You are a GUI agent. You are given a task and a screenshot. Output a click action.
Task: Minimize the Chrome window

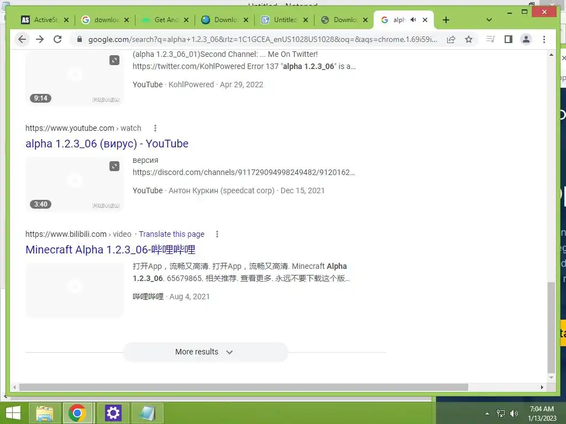pos(509,12)
